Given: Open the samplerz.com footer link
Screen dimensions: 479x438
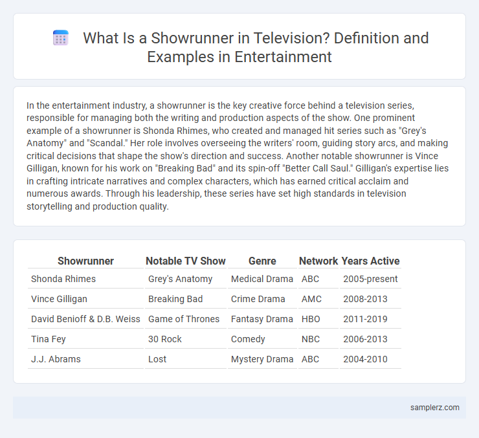Looking at the screenshot, I should (434, 408).
